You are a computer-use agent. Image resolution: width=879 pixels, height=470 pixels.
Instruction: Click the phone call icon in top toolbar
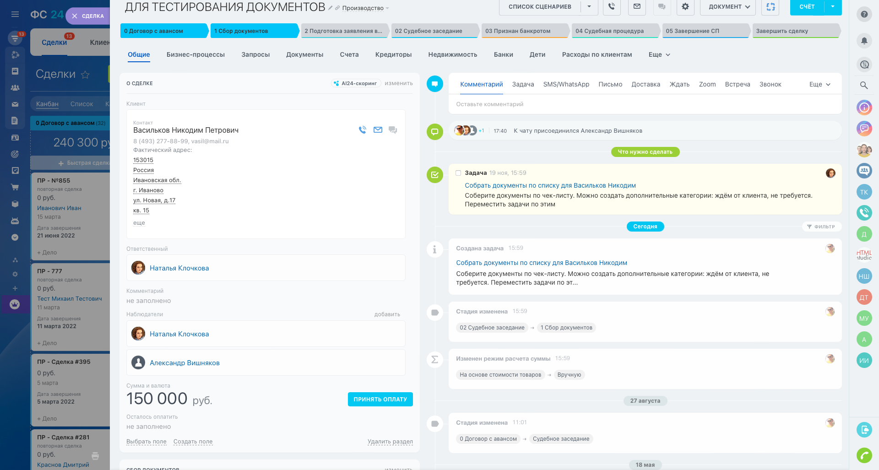click(612, 7)
